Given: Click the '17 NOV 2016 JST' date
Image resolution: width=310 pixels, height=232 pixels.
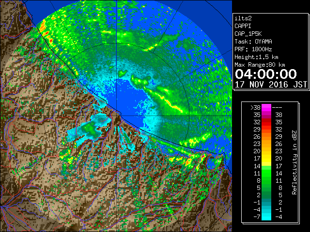Looking at the screenshot, I should pos(271,85).
